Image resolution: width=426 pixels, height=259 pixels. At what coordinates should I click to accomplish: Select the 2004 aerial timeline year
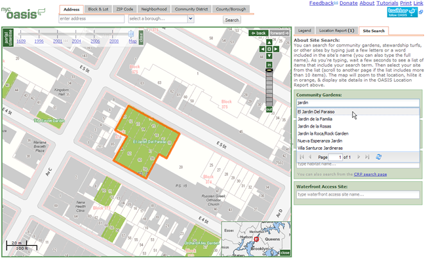click(x=76, y=41)
